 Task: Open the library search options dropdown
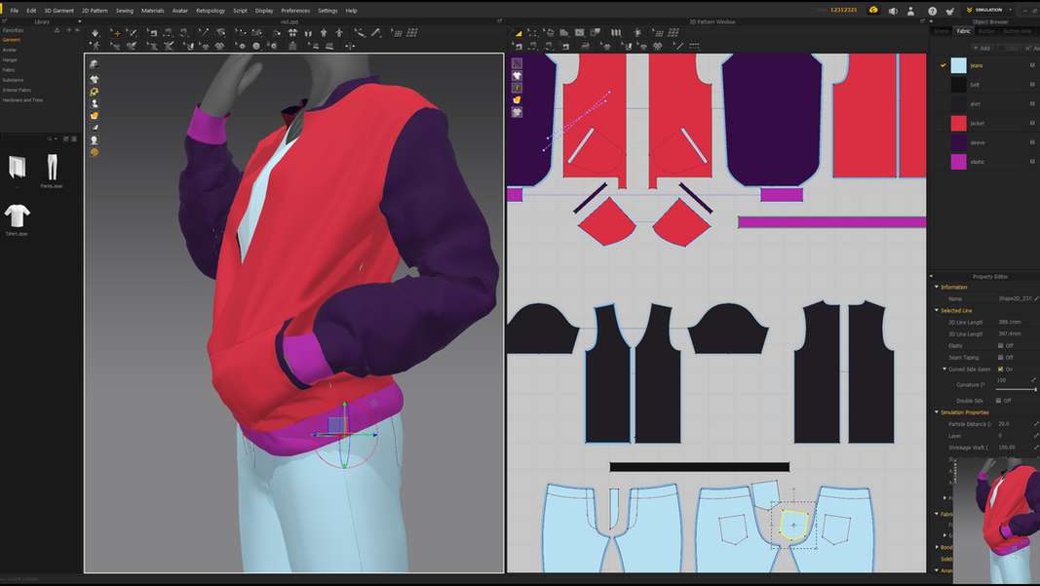(56, 138)
